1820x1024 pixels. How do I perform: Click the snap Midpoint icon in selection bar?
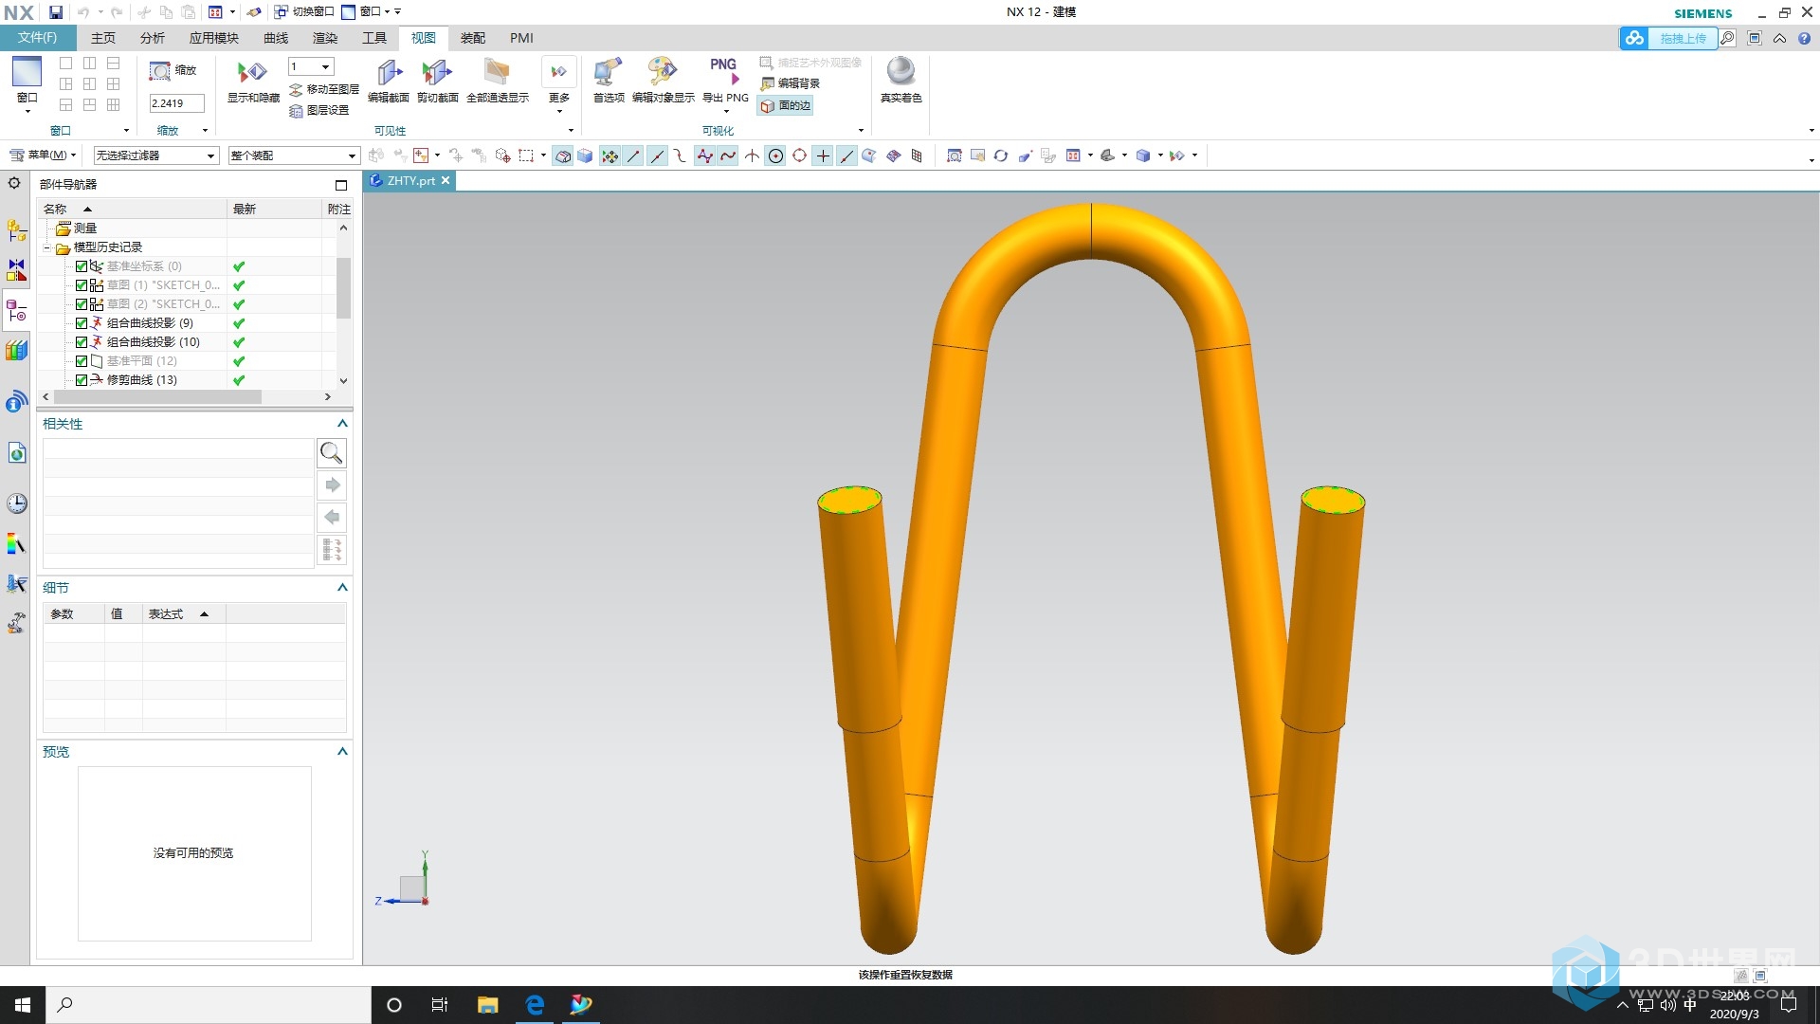(x=657, y=156)
